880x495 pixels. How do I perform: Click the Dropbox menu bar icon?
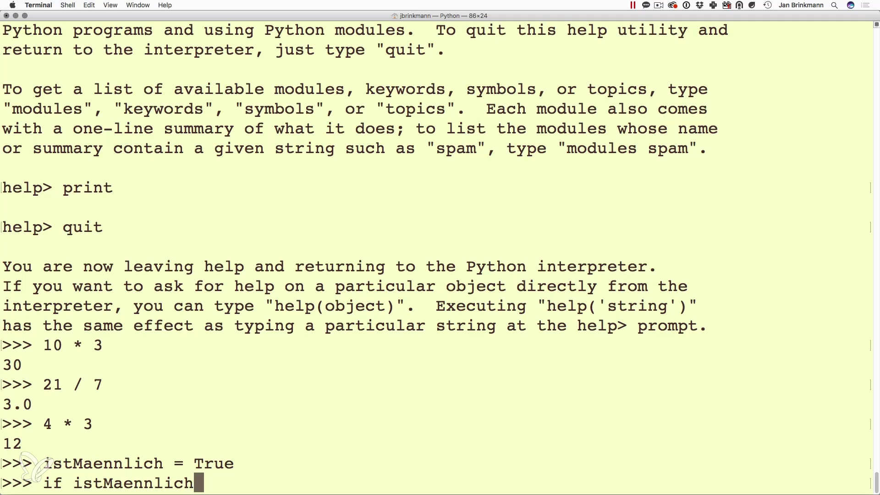pyautogui.click(x=700, y=5)
